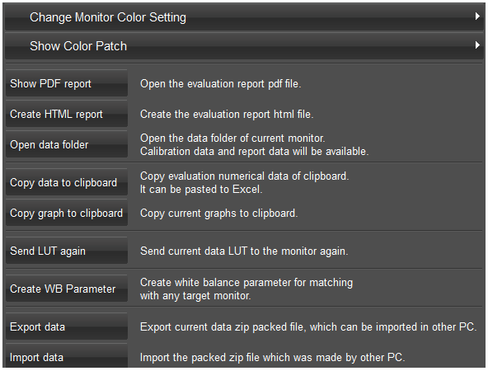Expand arrow beside Change Monitor Color Setting

click(x=477, y=16)
